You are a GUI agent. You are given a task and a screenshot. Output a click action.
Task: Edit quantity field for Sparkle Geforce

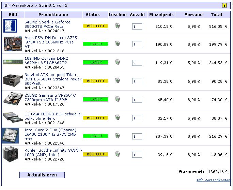coord(137,26)
